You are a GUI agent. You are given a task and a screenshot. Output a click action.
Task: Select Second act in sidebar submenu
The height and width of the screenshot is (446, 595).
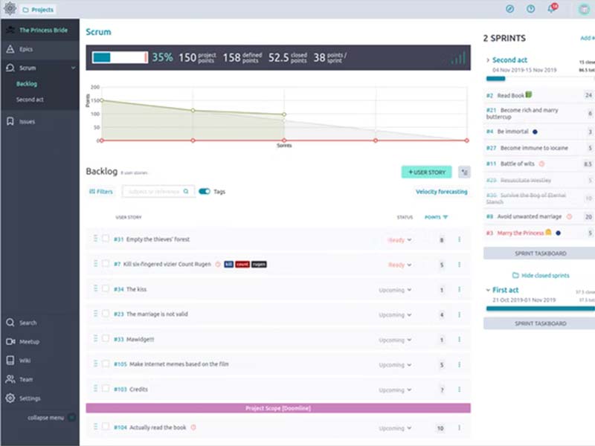30,100
